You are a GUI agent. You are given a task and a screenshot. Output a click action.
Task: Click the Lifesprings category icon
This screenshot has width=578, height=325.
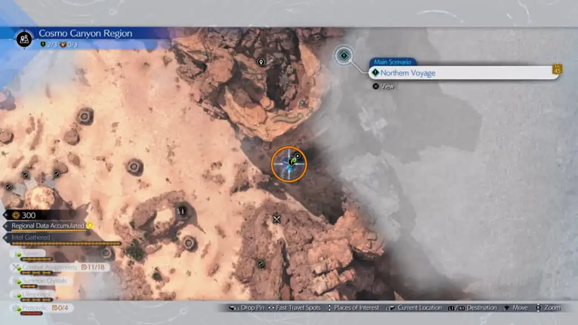[17, 295]
